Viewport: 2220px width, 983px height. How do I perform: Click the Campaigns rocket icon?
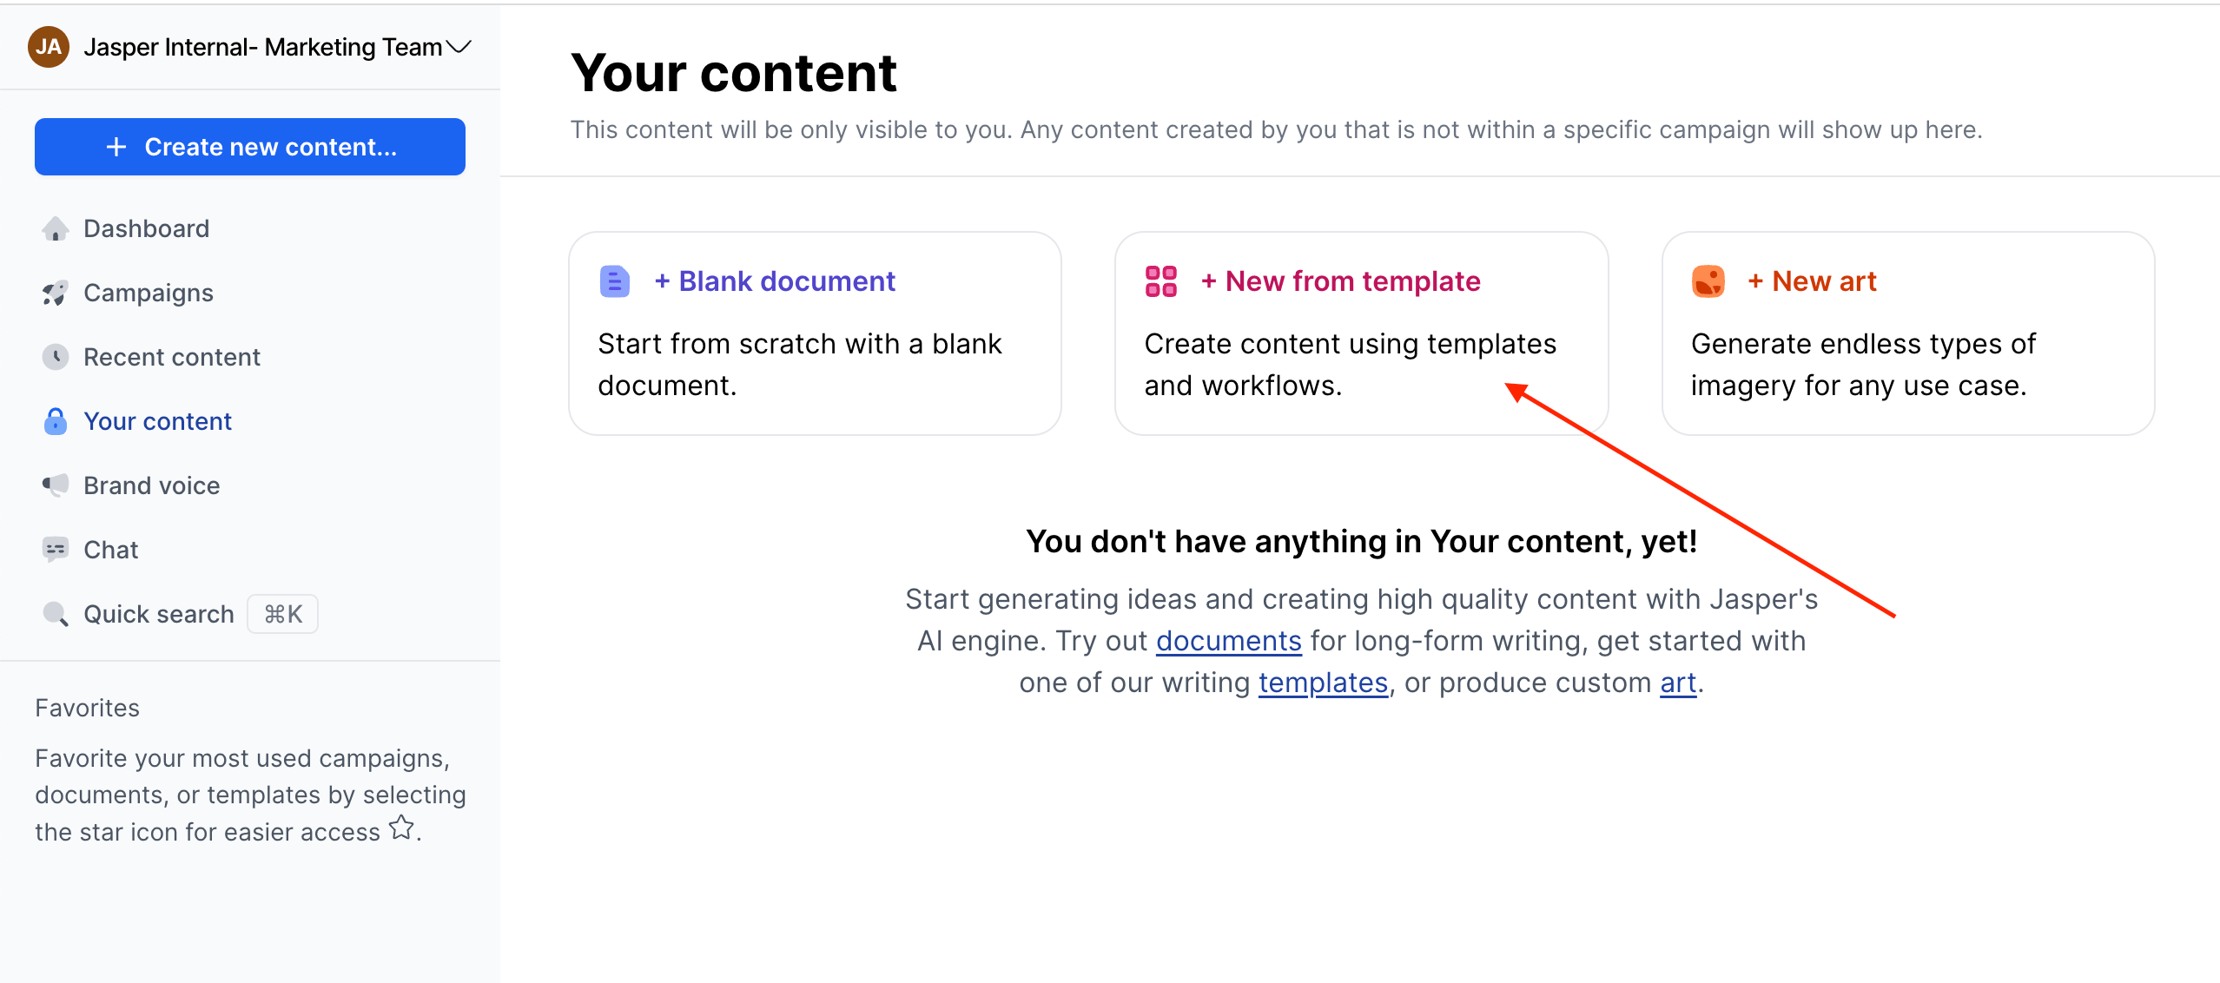click(56, 293)
